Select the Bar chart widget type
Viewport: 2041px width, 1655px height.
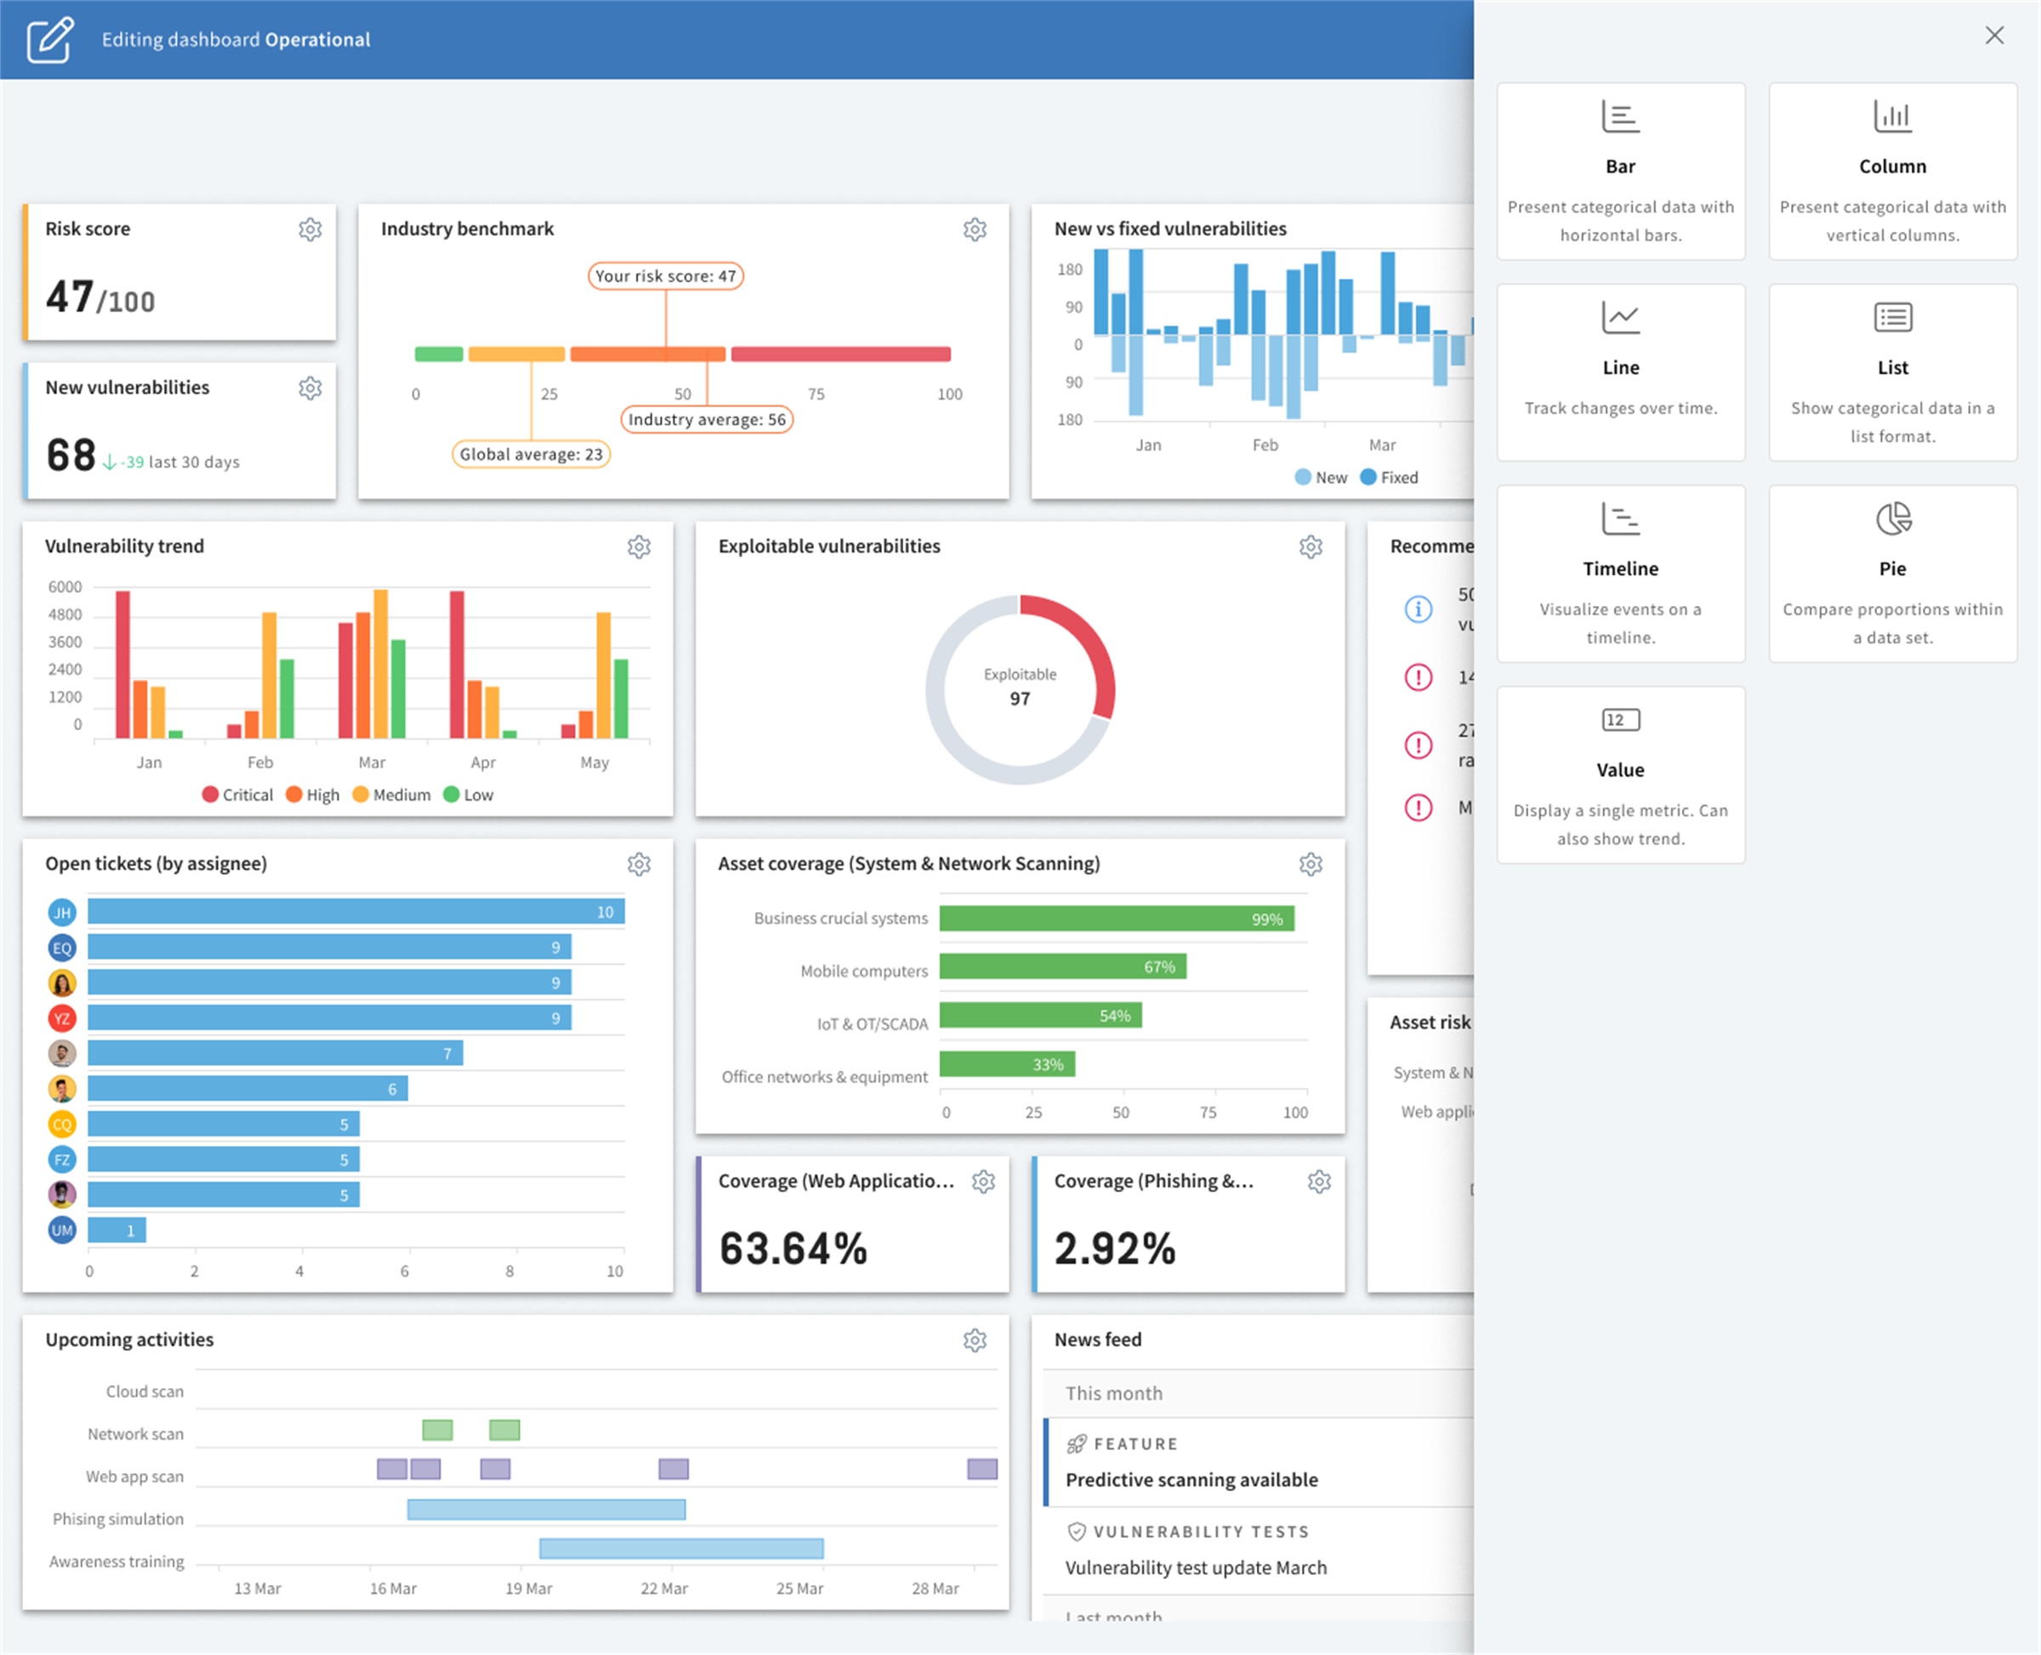(1622, 172)
